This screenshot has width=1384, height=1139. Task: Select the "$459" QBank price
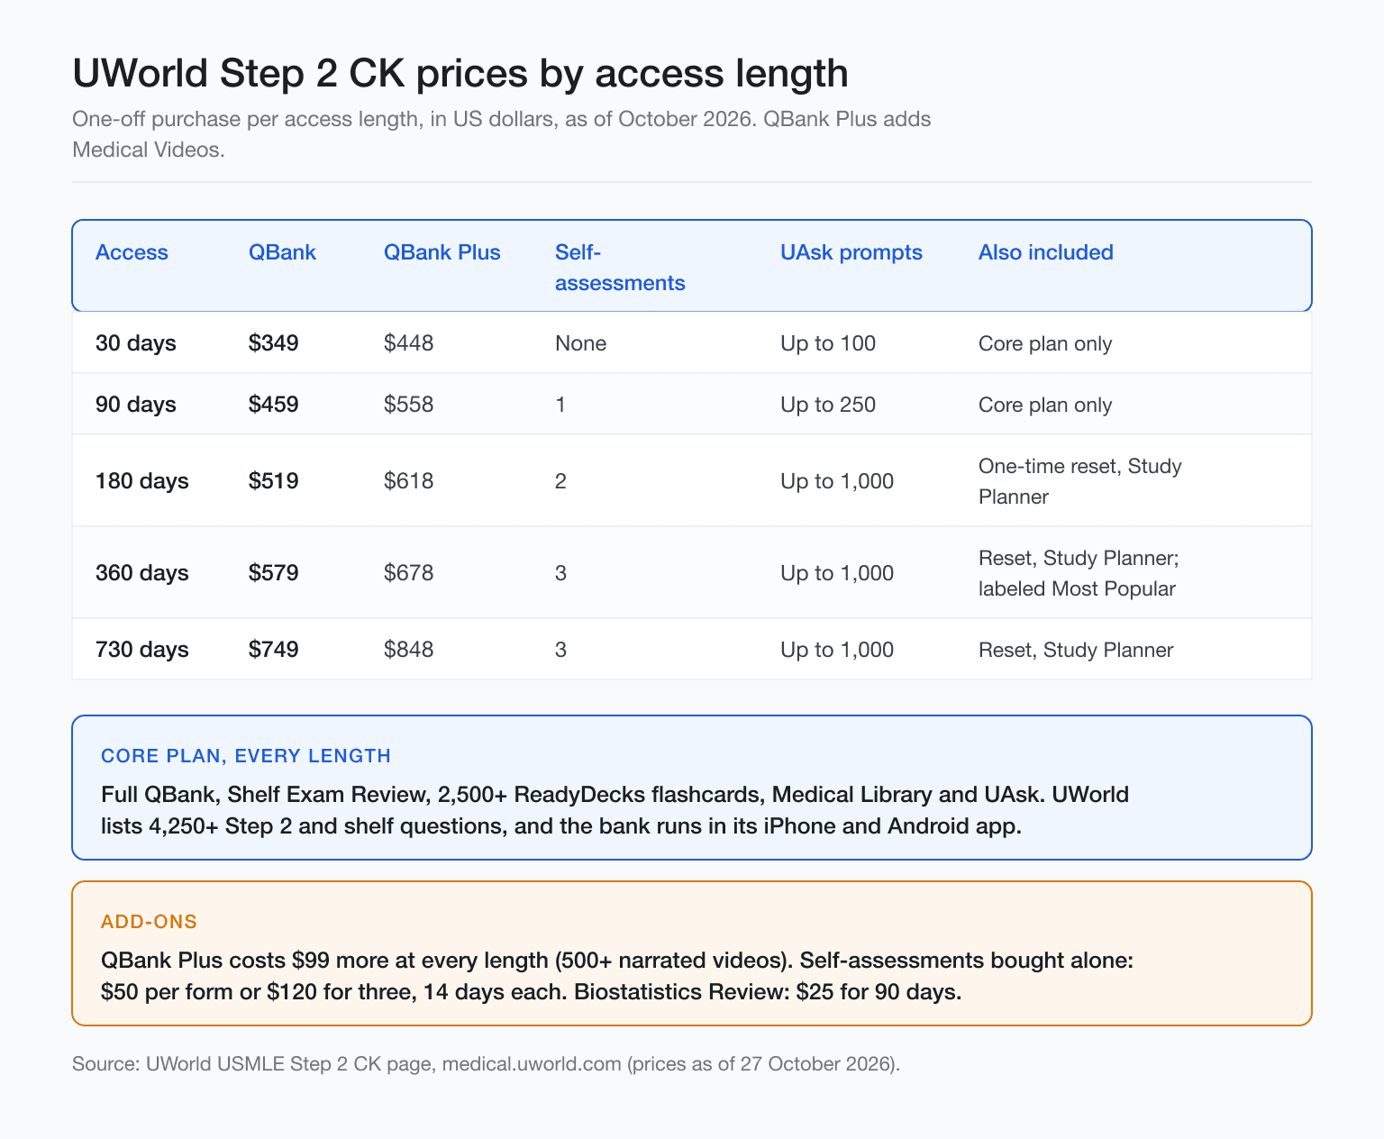(274, 405)
